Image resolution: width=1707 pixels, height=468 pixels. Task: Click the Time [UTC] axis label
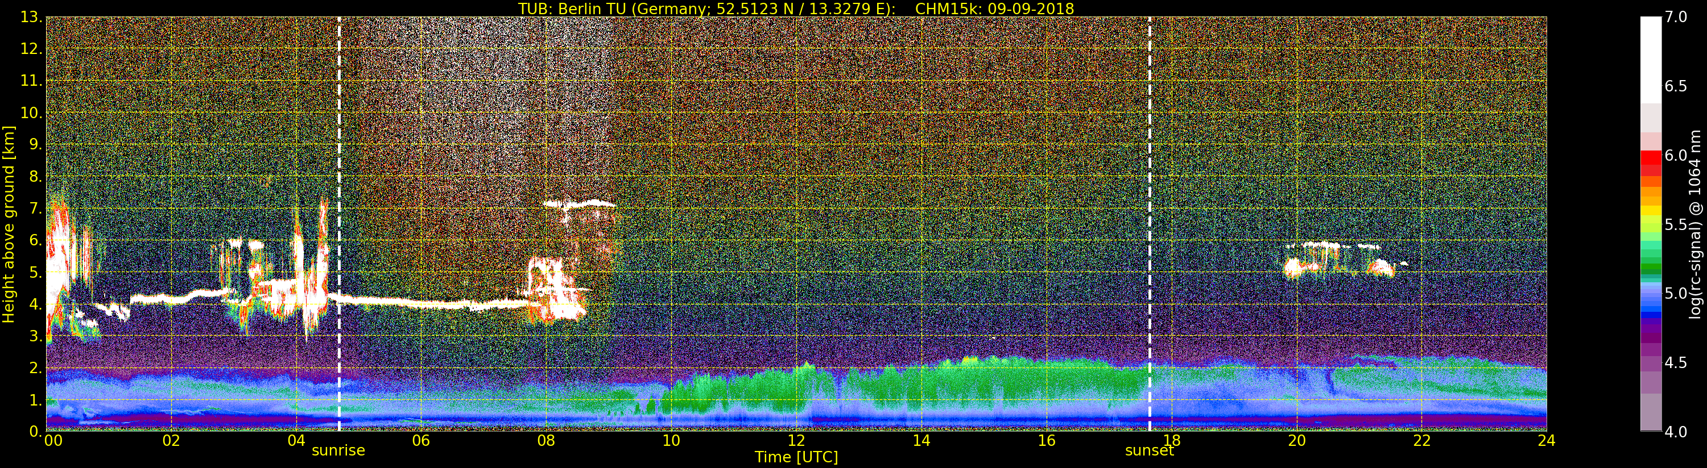[796, 457]
